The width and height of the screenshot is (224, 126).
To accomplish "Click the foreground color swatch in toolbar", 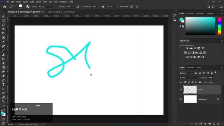I will tap(2, 113).
